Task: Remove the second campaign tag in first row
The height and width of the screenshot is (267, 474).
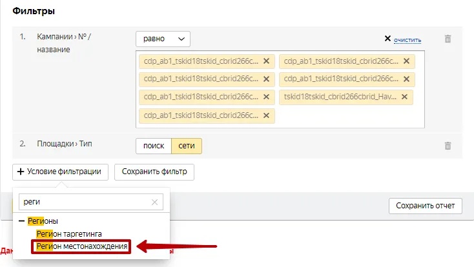Action: pos(406,61)
